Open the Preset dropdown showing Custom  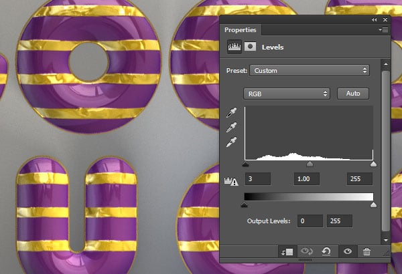click(310, 70)
